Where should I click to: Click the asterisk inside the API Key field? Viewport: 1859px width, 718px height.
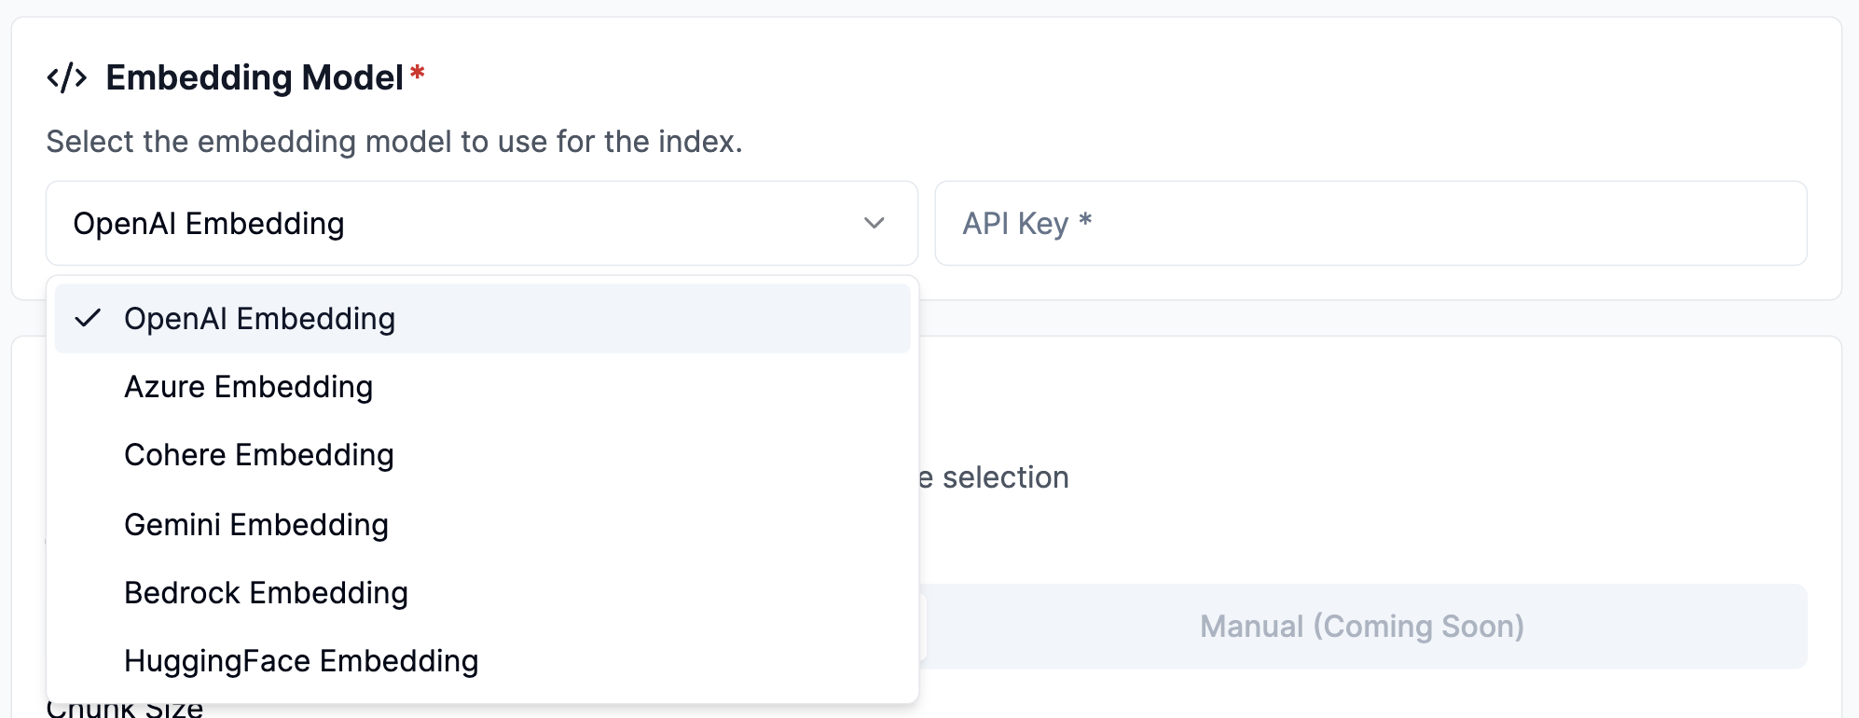click(1088, 221)
